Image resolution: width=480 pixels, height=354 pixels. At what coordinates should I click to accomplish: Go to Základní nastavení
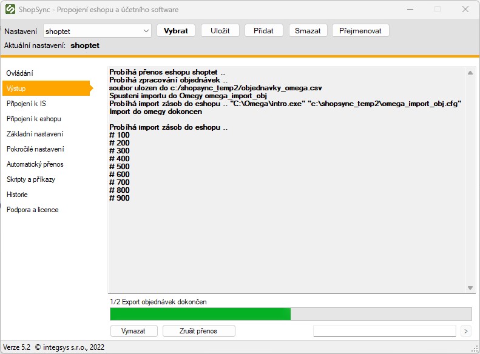click(x=35, y=134)
